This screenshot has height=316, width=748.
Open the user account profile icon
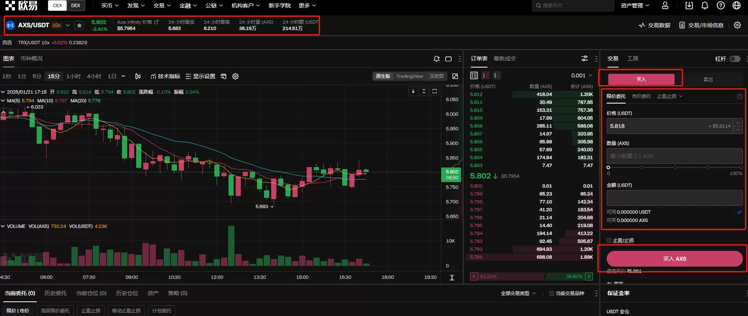665,6
